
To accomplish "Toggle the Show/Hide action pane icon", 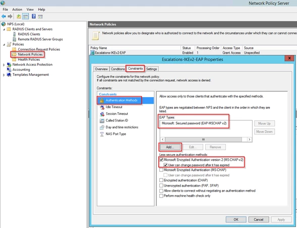I will 40,17.
